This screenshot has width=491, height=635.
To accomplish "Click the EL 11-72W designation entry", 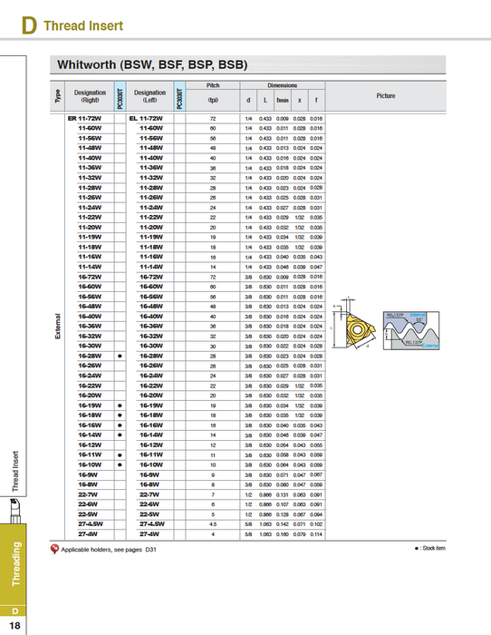I will [x=146, y=118].
